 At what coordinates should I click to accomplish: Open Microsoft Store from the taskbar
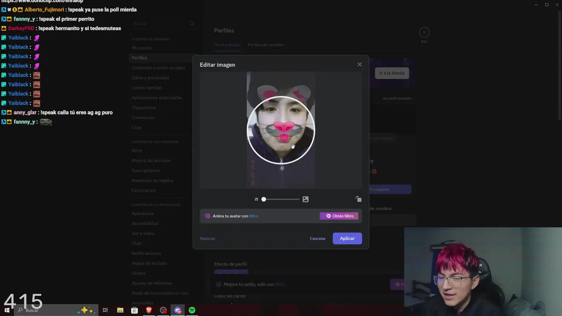click(x=134, y=310)
